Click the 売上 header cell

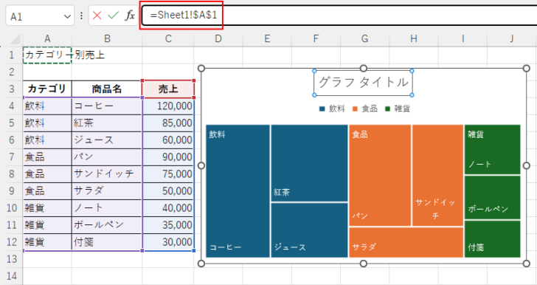click(168, 89)
